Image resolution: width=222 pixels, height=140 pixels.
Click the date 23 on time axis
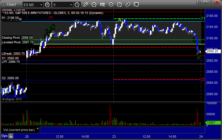pyautogui.click(x=114, y=137)
